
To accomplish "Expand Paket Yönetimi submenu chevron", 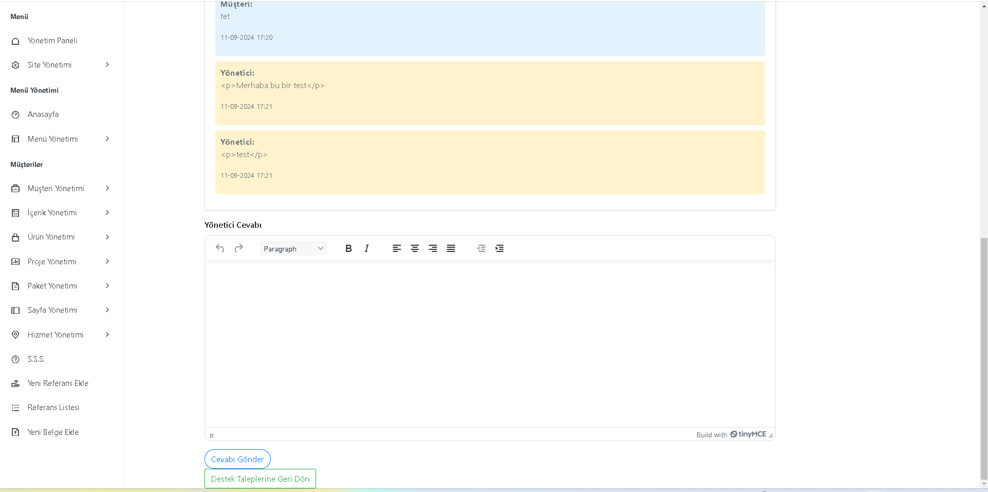I will click(x=107, y=286).
